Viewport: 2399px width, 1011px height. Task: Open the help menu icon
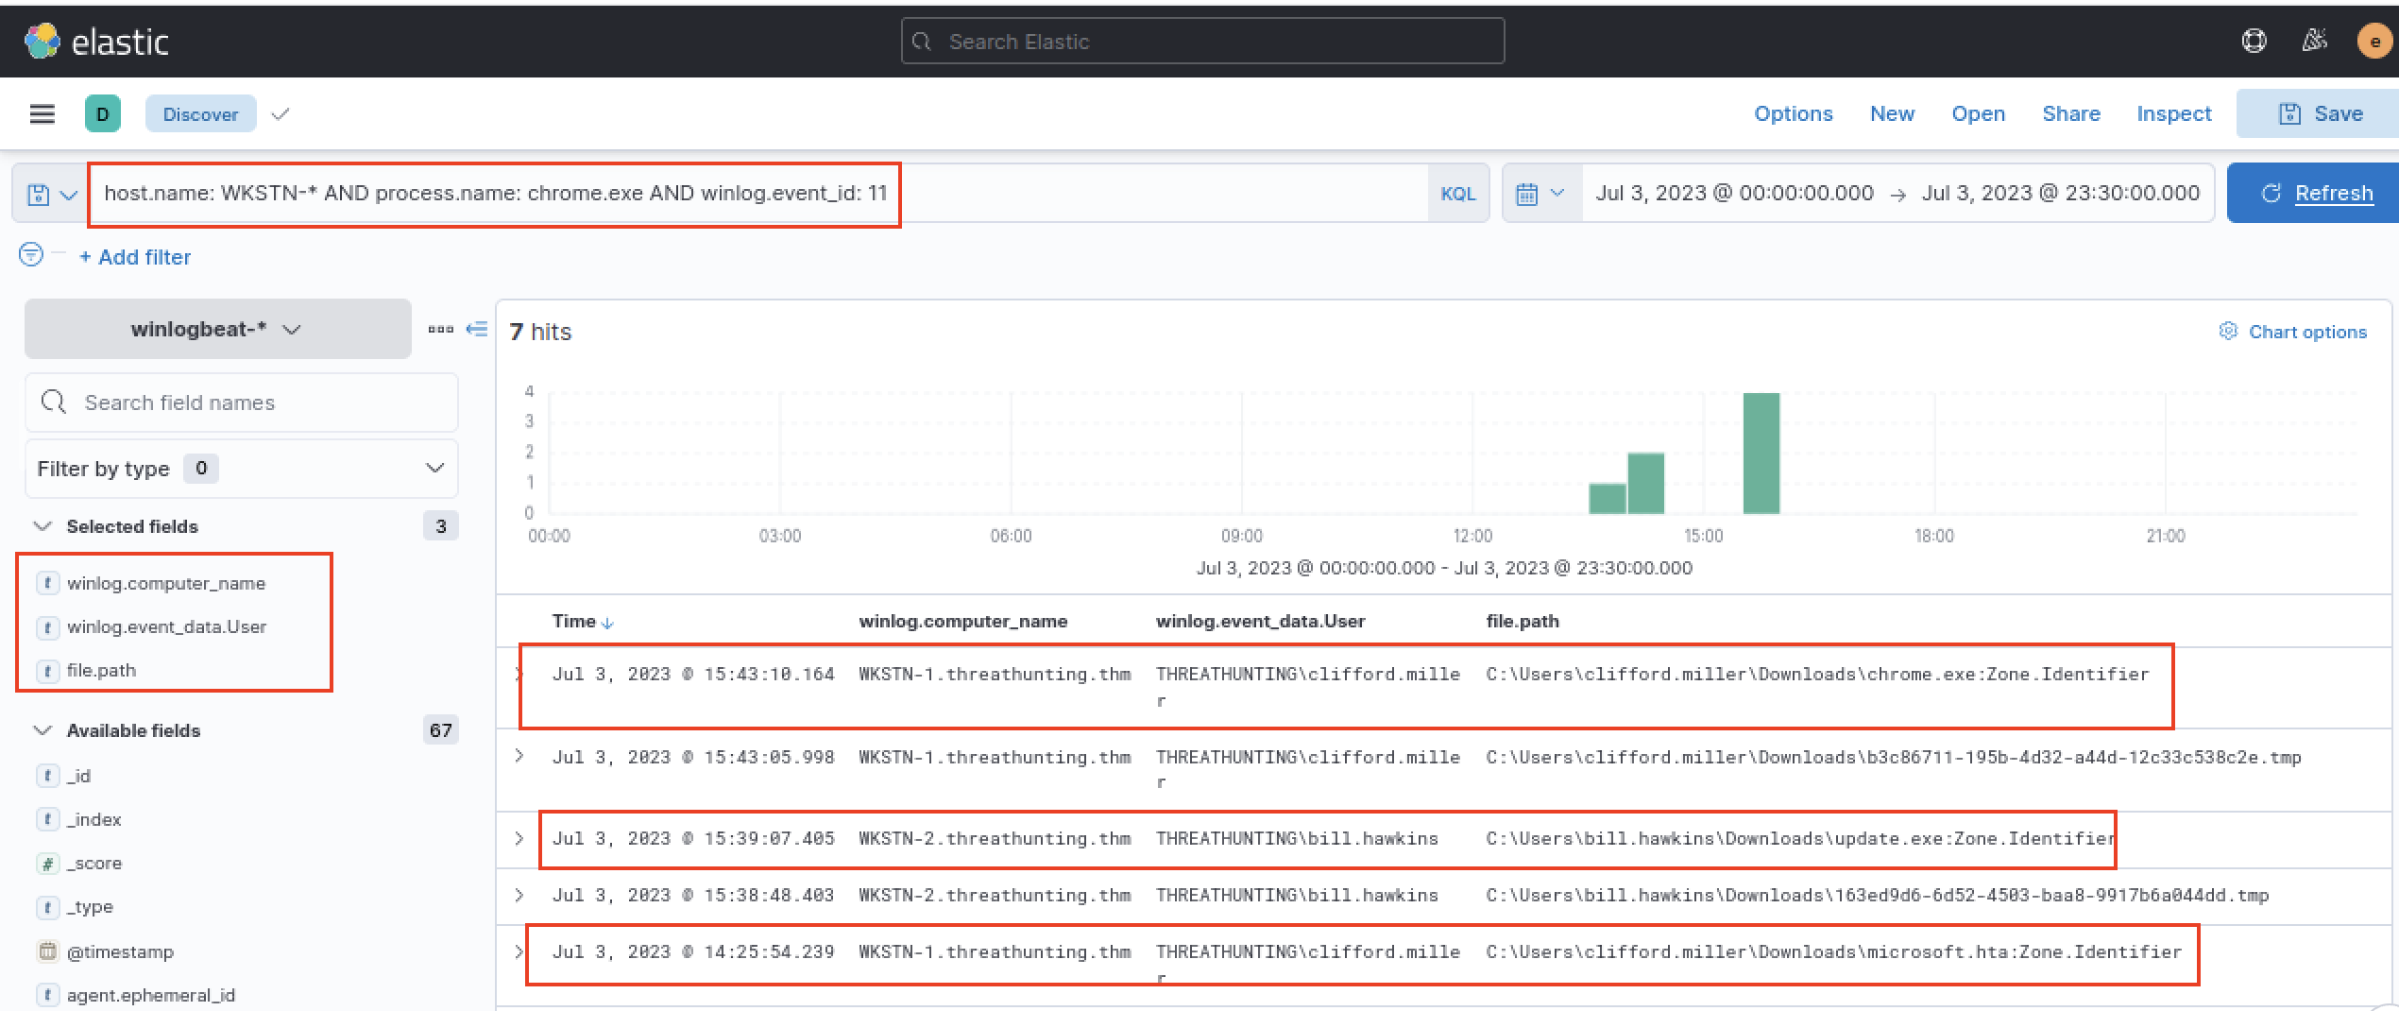[x=2254, y=41]
